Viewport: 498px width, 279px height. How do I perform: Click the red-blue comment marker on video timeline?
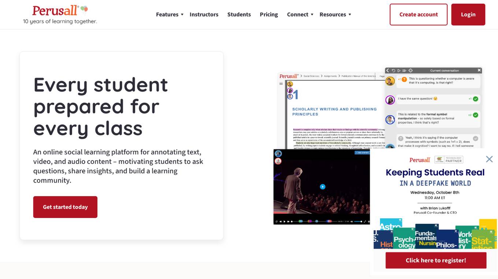click(329, 222)
